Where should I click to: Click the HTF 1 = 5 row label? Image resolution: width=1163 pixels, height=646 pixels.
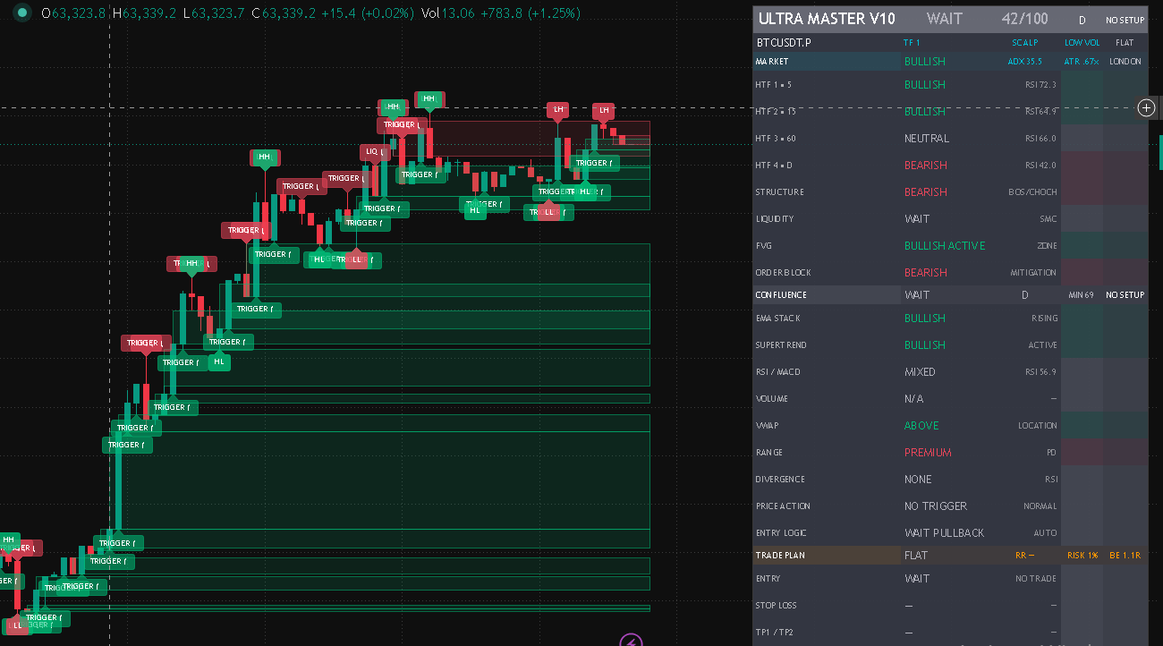click(774, 85)
